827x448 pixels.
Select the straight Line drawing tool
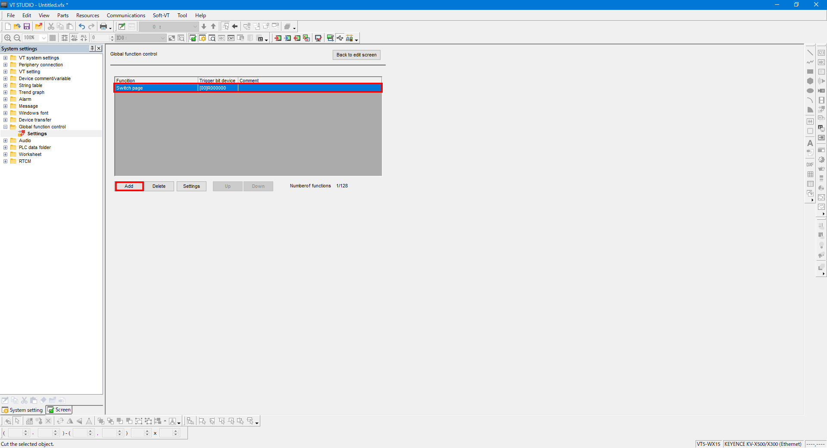click(810, 53)
